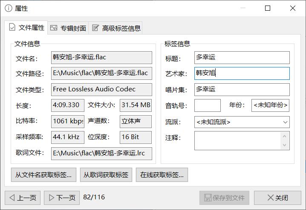Click the 文件类型 Free Lossless Audio Codec field
The width and height of the screenshot is (306, 210).
pos(101,90)
